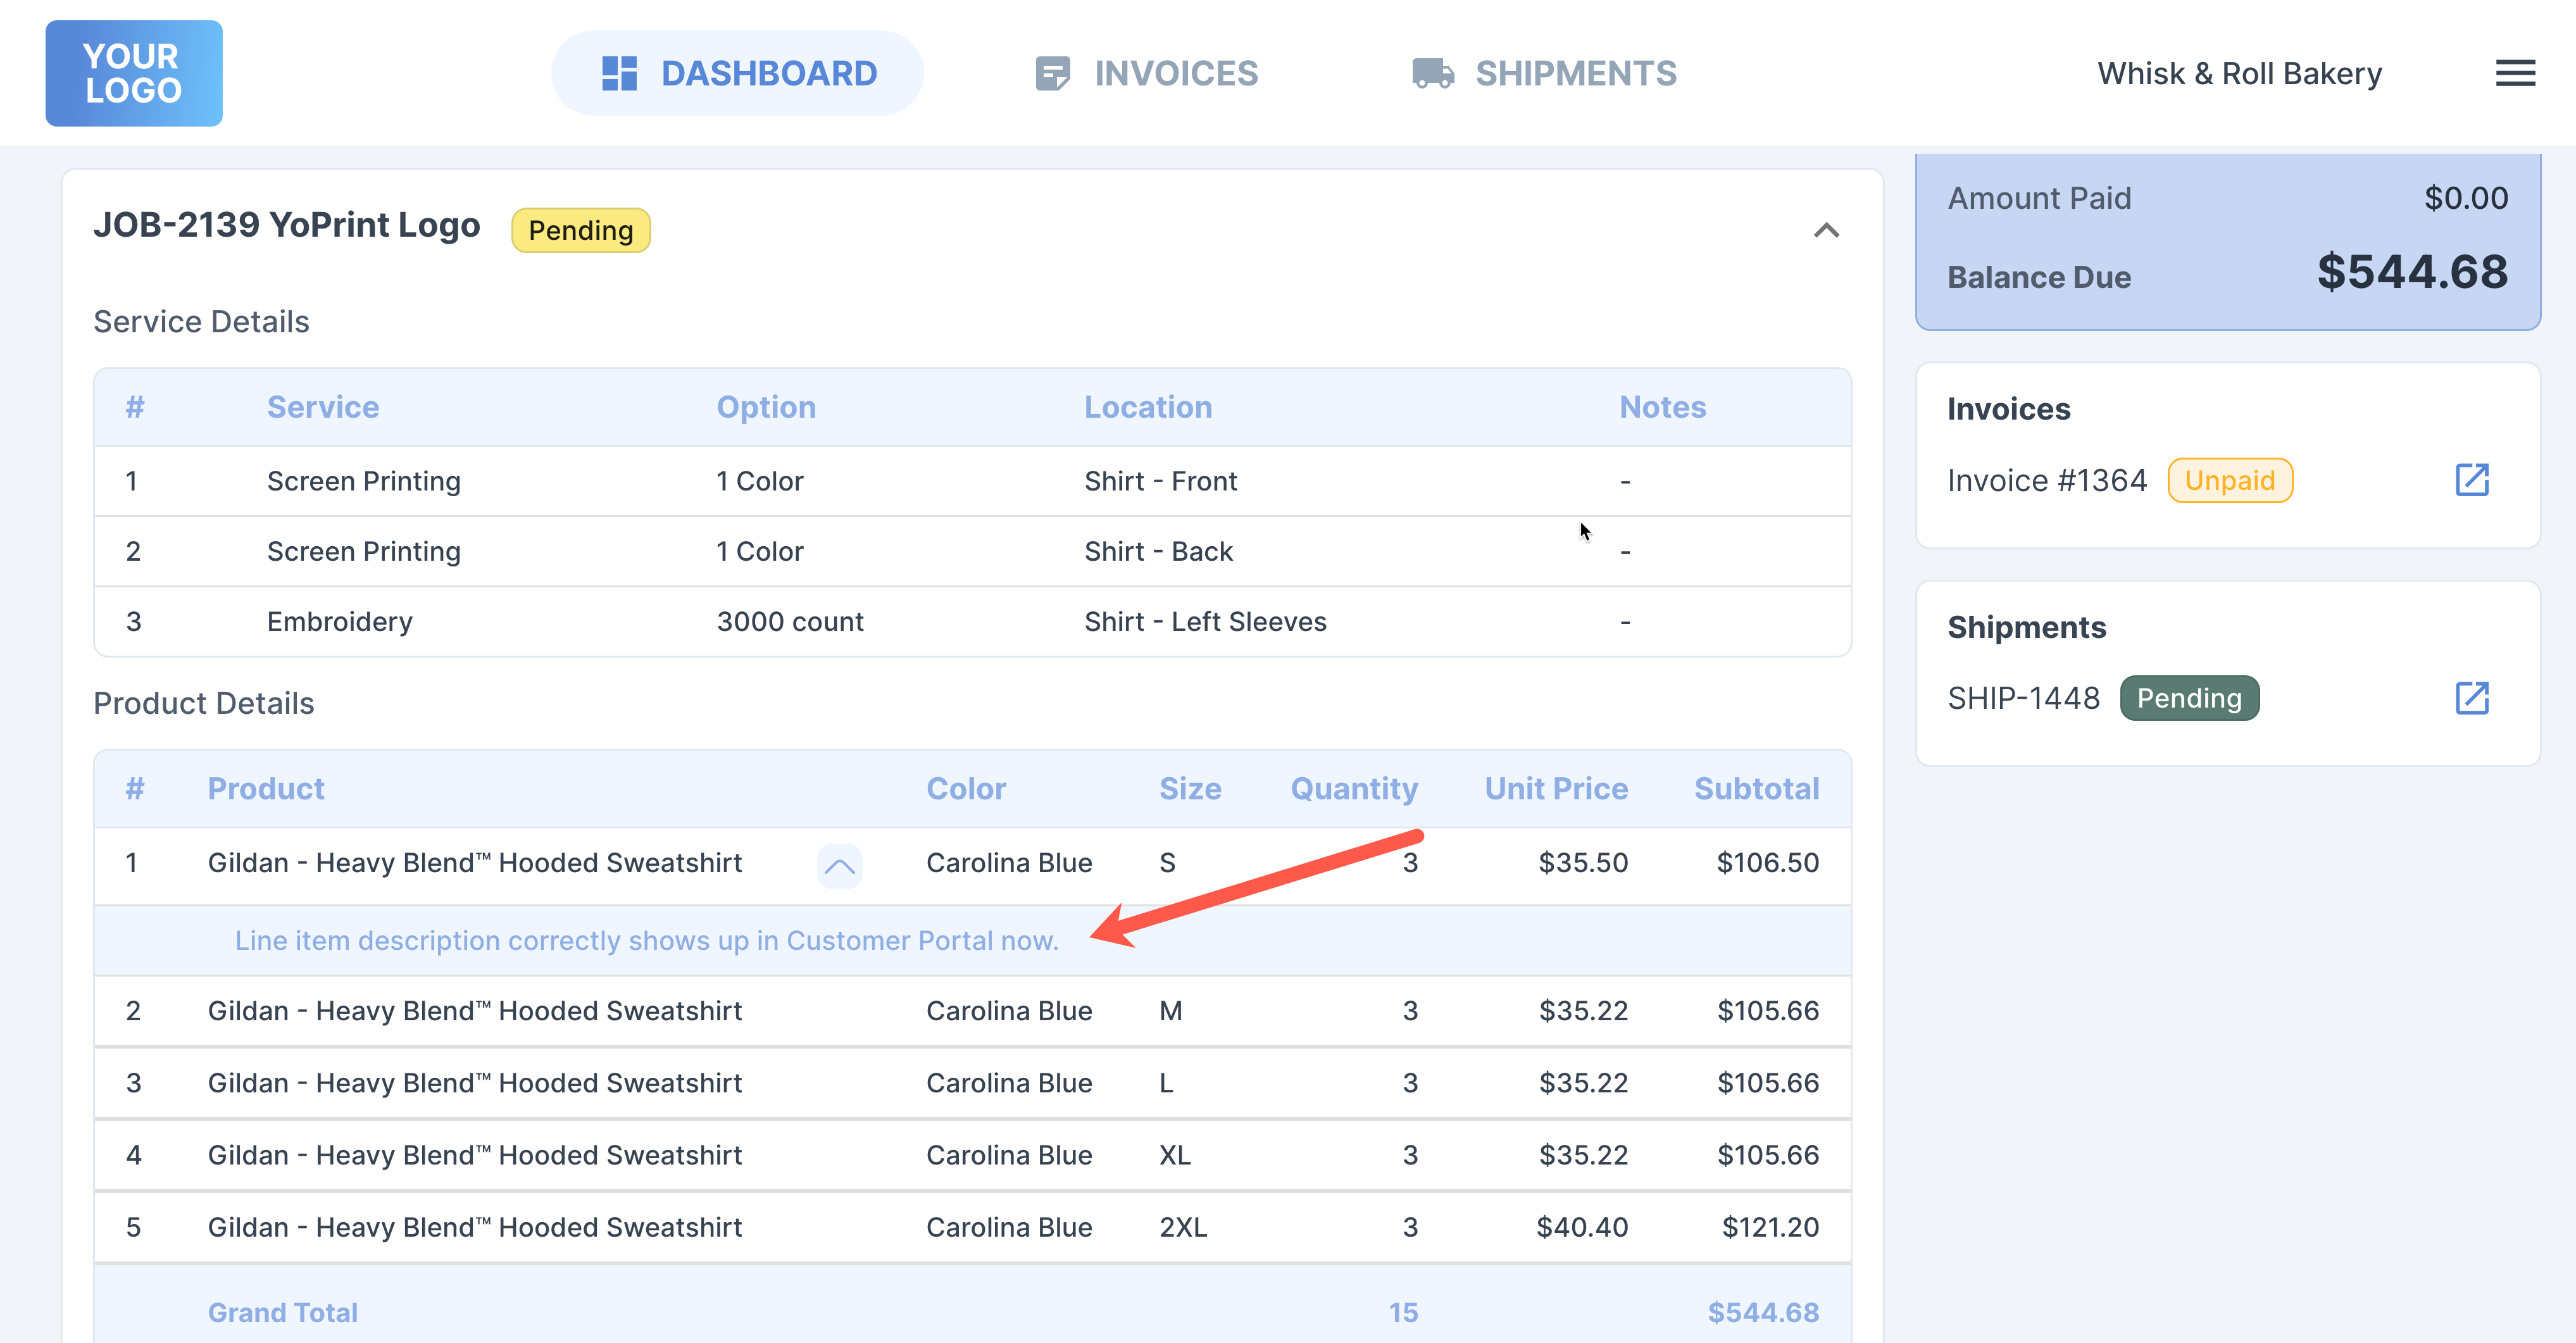Image resolution: width=2576 pixels, height=1343 pixels.
Task: Click the yellow Pending job badge
Action: pos(580,231)
